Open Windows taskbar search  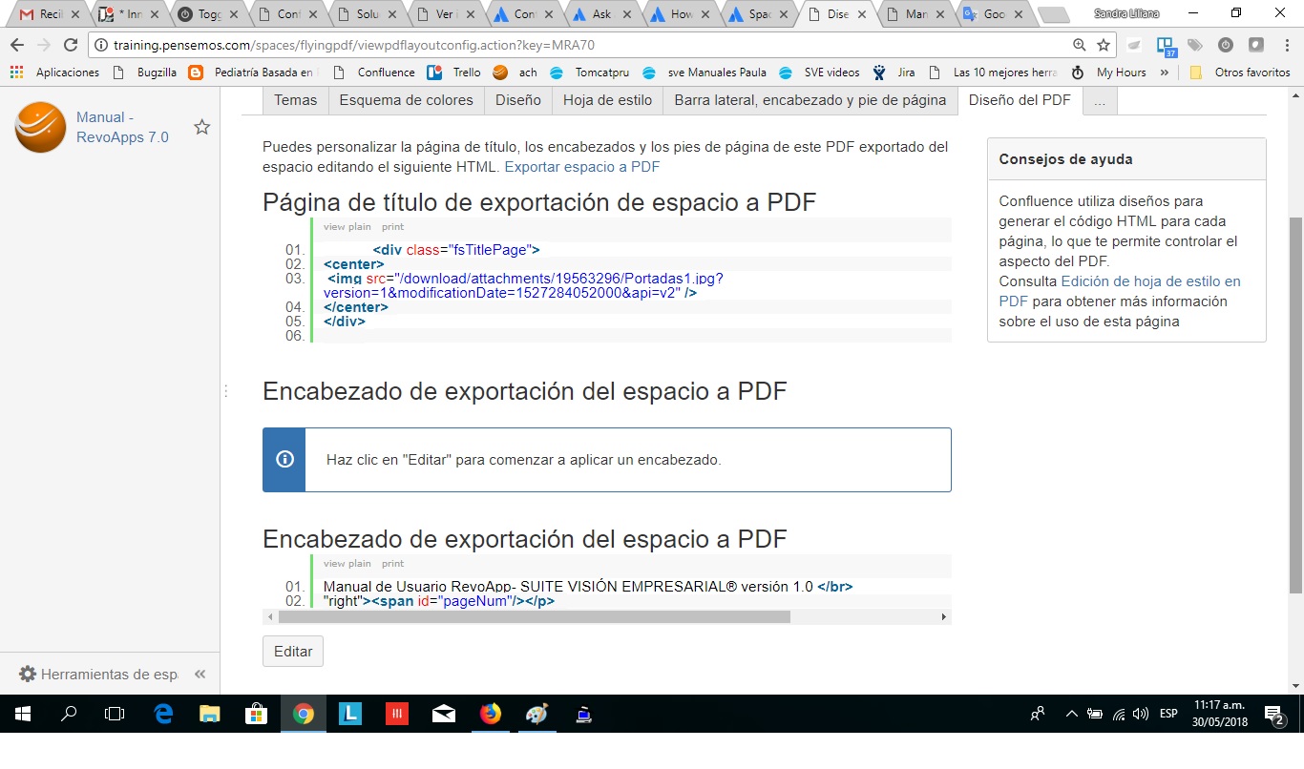69,714
